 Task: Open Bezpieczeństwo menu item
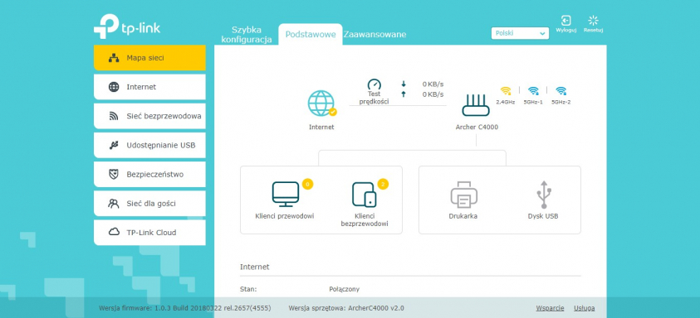tap(149, 174)
